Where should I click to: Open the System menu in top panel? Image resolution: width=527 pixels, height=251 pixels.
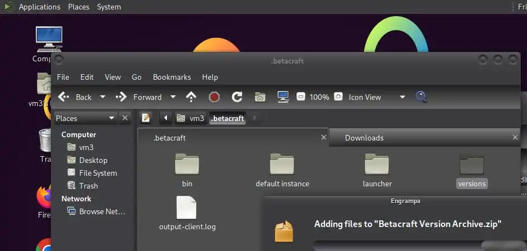click(109, 7)
